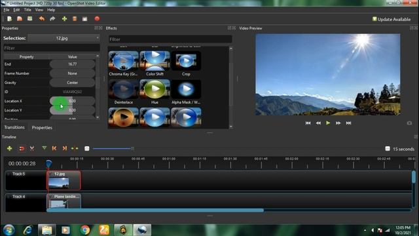Switch to the Transitions tab
The image size is (419, 236).
click(14, 127)
